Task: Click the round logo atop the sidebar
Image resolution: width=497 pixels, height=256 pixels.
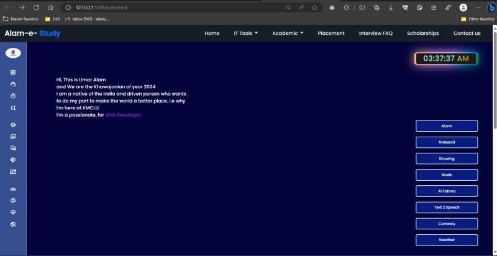Action: click(x=13, y=53)
